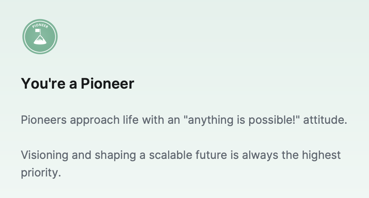Click the word "highest" in second paragraph
The height and width of the screenshot is (198, 369).
coord(321,155)
